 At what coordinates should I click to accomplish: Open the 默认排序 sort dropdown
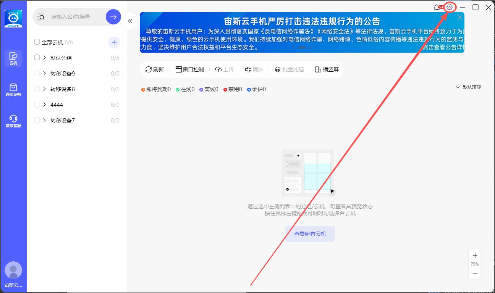point(468,87)
